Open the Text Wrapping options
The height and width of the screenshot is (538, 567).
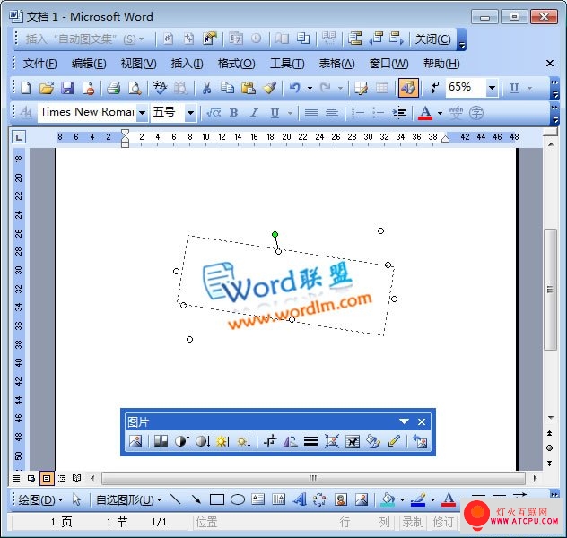point(353,441)
